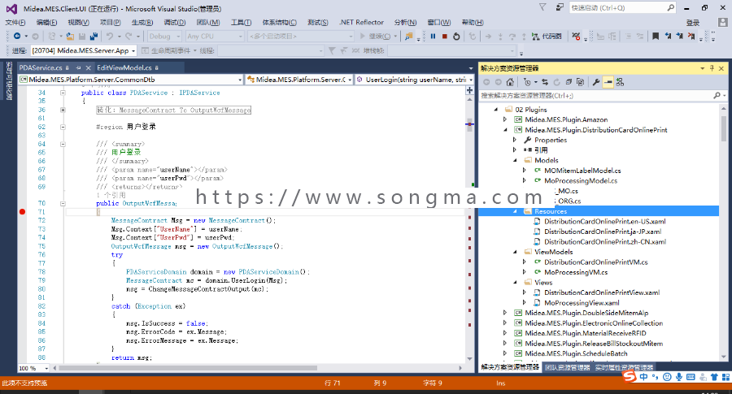Click the bookmark icon in the toolbar
732x394 pixels.
tap(656, 37)
